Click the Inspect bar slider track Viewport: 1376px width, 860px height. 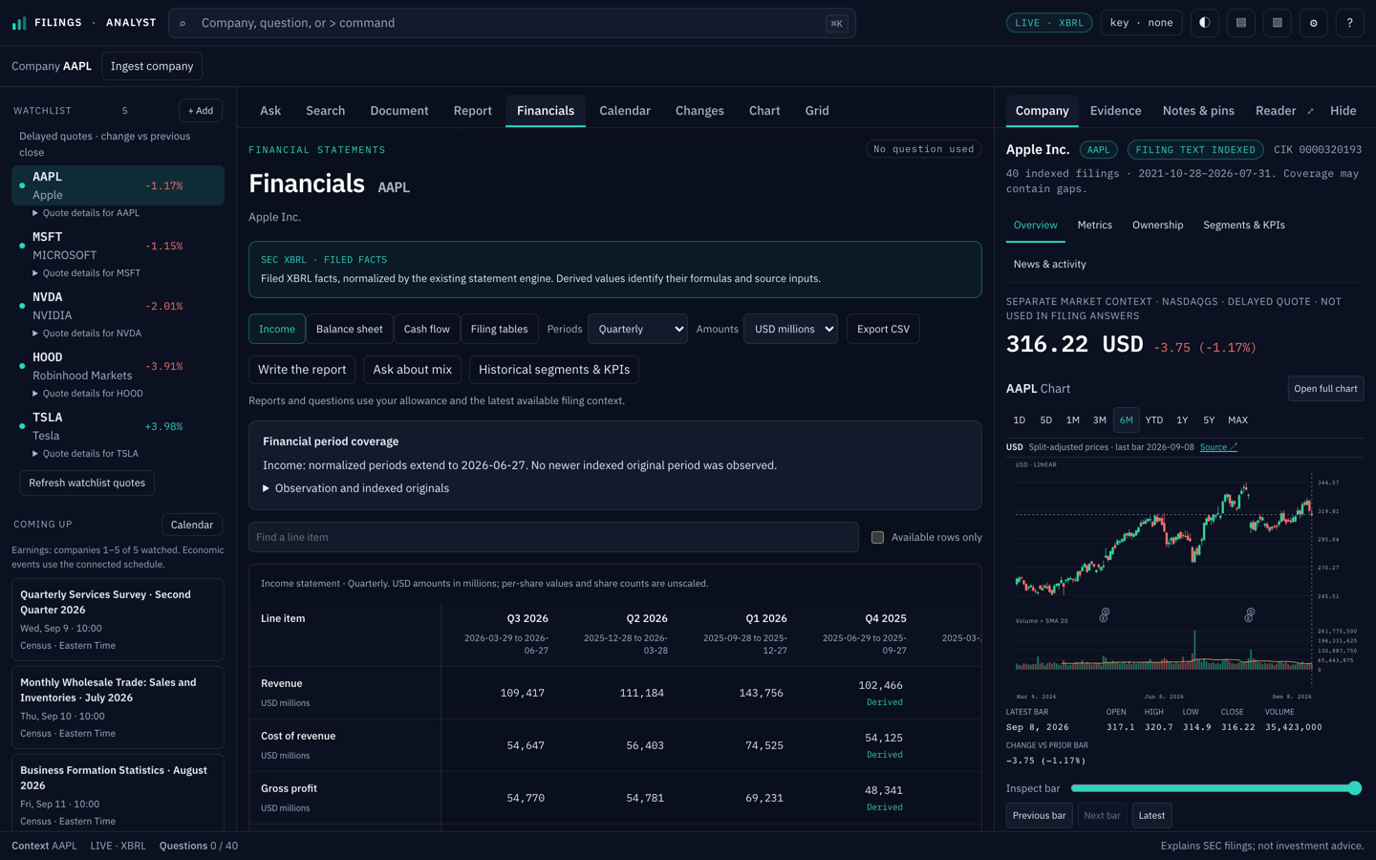[x=1215, y=788]
